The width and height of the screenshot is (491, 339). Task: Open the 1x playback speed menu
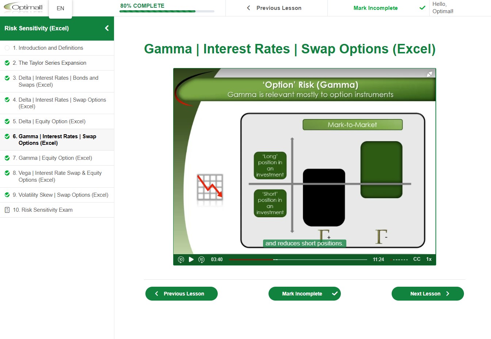(x=429, y=259)
